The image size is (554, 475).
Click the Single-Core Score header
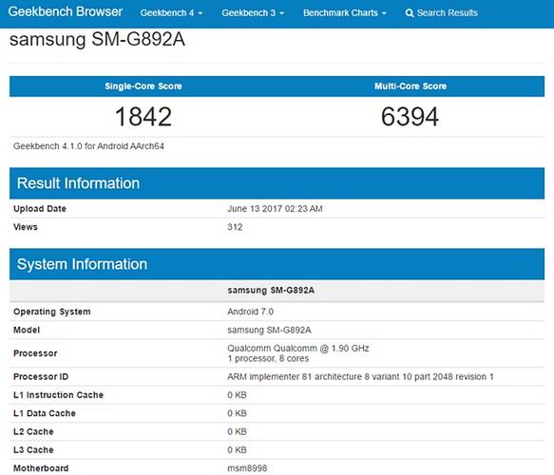[143, 86]
